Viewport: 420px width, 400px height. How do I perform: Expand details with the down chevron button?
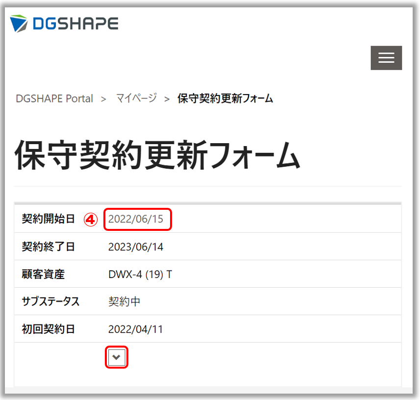click(x=117, y=357)
